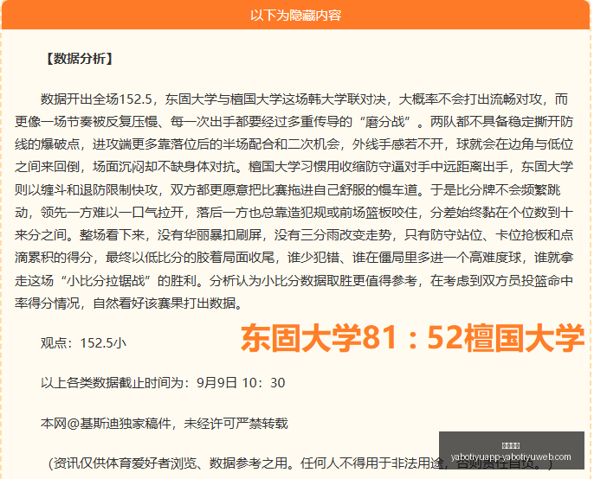Select the 【数据分析】 heading
This screenshot has width=594, height=479.
click(x=79, y=59)
